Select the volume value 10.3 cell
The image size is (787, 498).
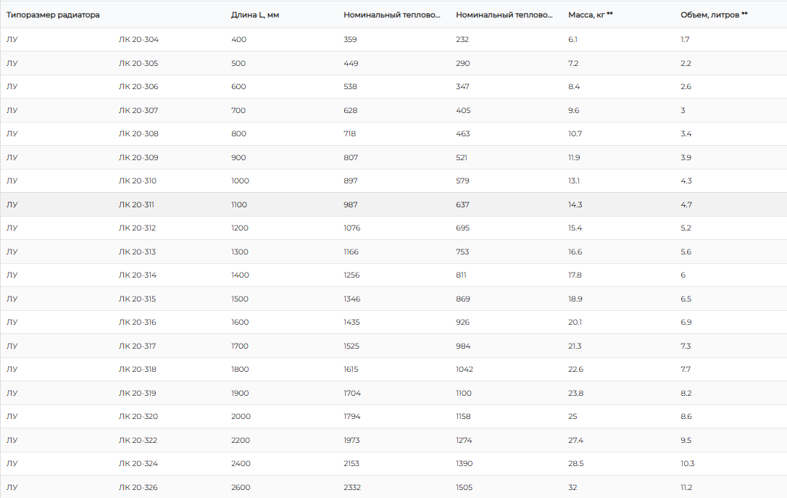pos(687,464)
